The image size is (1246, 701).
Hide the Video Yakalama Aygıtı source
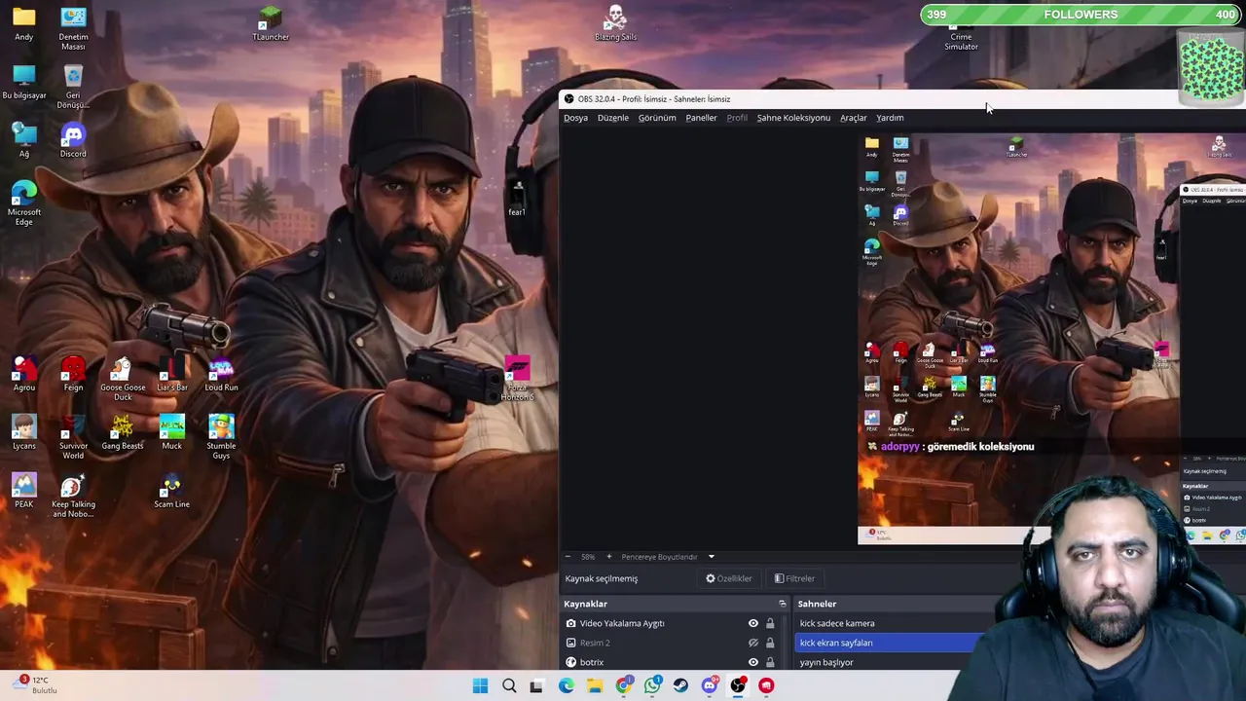752,623
